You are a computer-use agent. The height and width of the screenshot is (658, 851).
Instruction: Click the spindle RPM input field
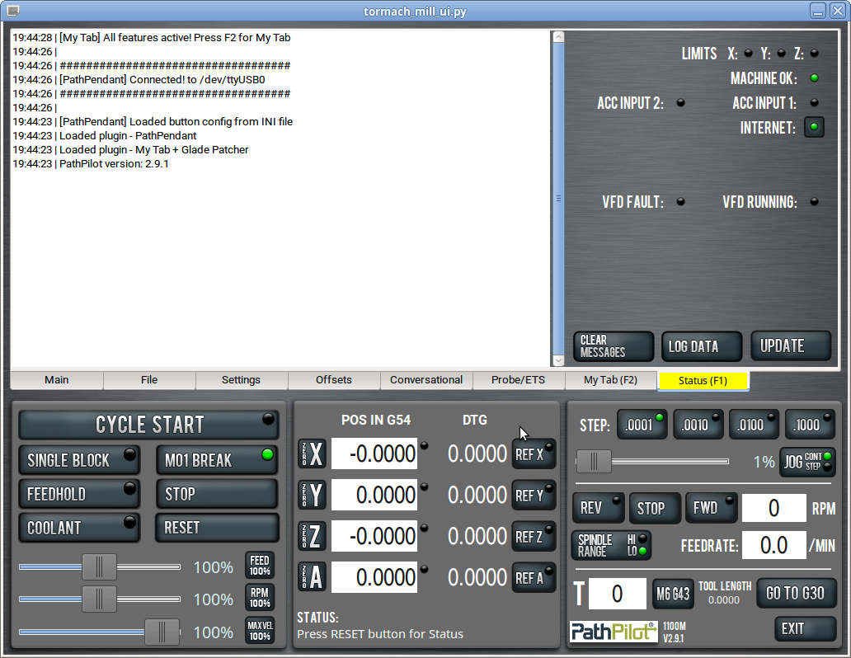pos(773,509)
